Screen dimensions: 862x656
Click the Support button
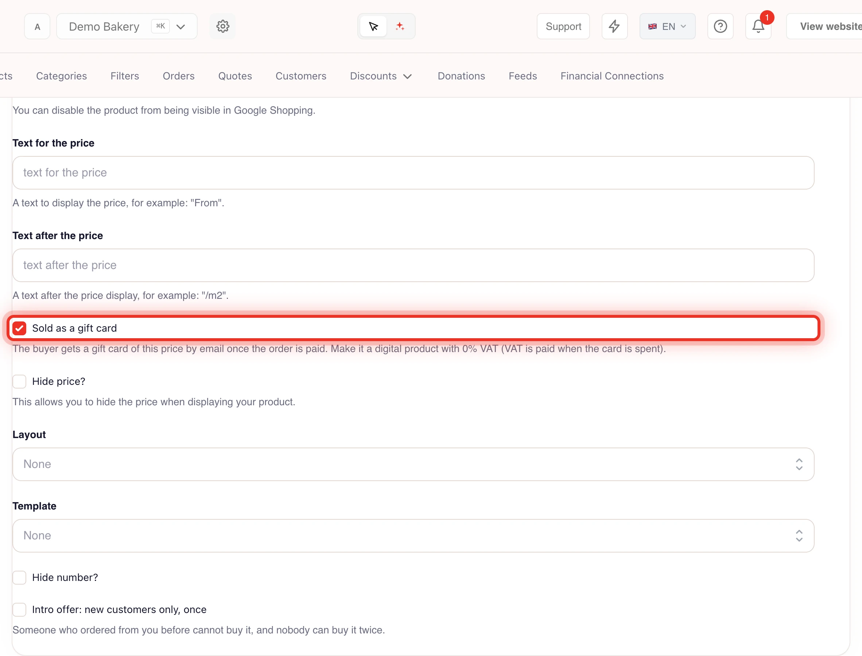[563, 27]
